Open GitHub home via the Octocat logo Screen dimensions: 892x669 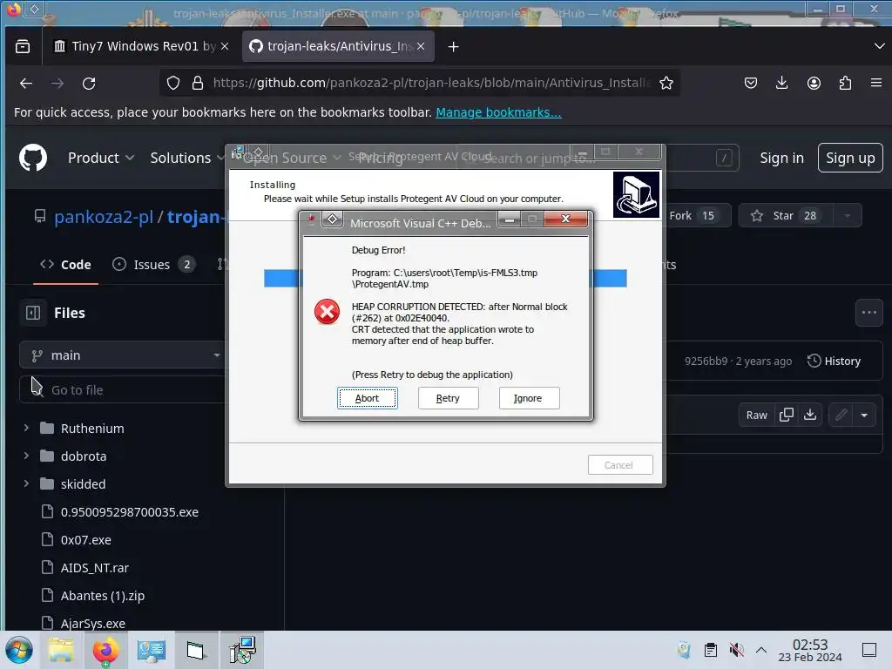point(33,158)
